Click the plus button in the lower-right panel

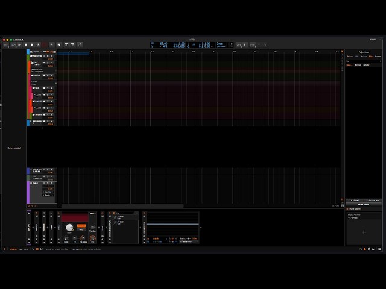pos(364,232)
